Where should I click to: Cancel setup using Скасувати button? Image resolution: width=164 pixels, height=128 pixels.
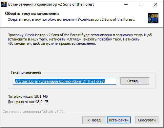click(147, 120)
